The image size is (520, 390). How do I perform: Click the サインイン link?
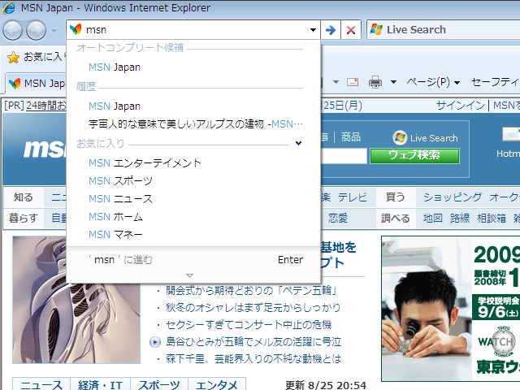pos(461,106)
